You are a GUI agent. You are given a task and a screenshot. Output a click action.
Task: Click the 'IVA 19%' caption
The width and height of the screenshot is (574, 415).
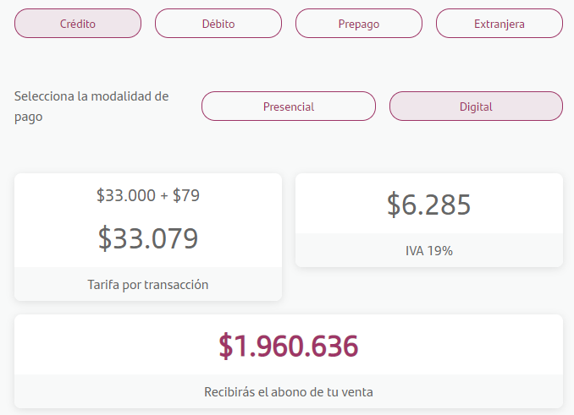pos(429,251)
